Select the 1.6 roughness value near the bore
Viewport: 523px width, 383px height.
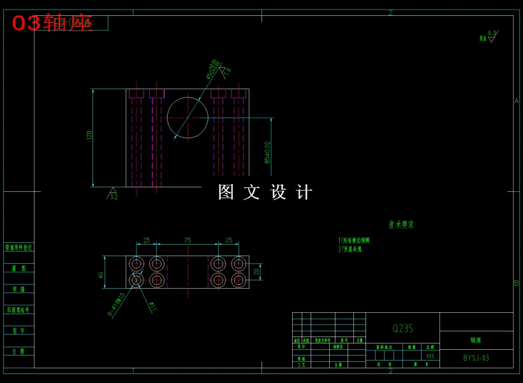[228, 71]
